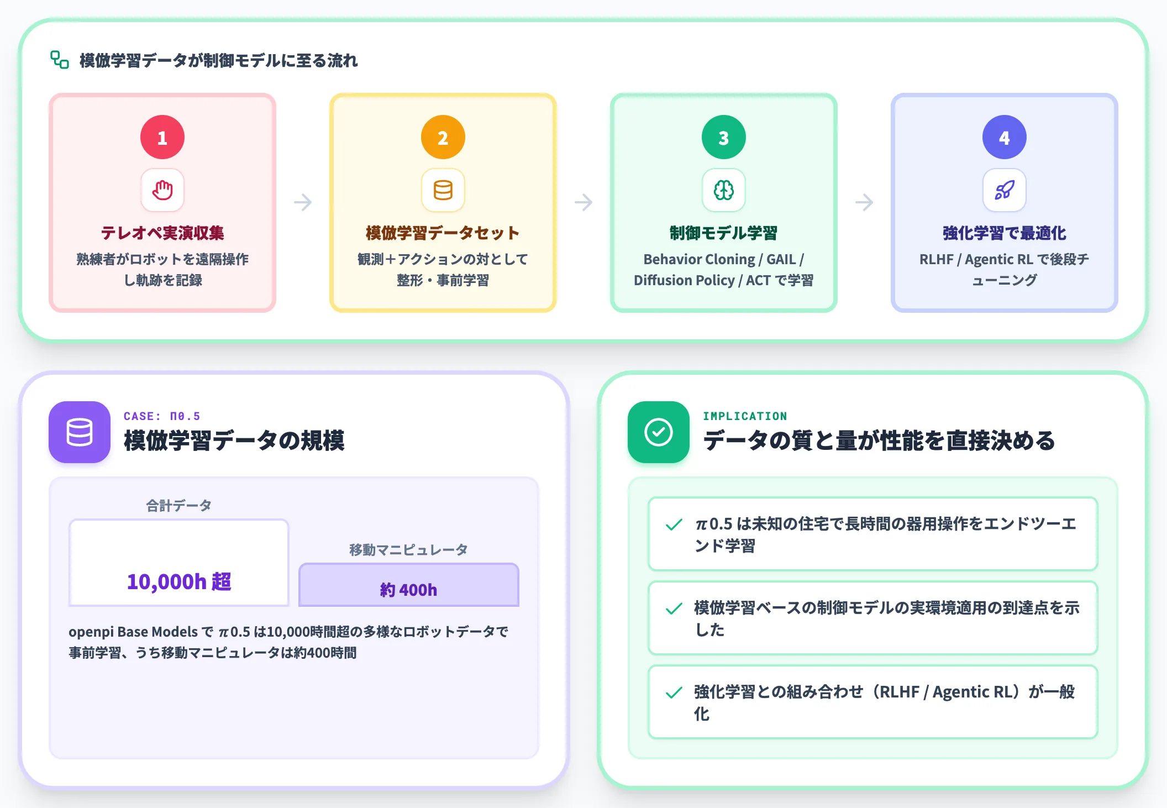
Task: Click the 合計データ label
Action: coord(179,506)
